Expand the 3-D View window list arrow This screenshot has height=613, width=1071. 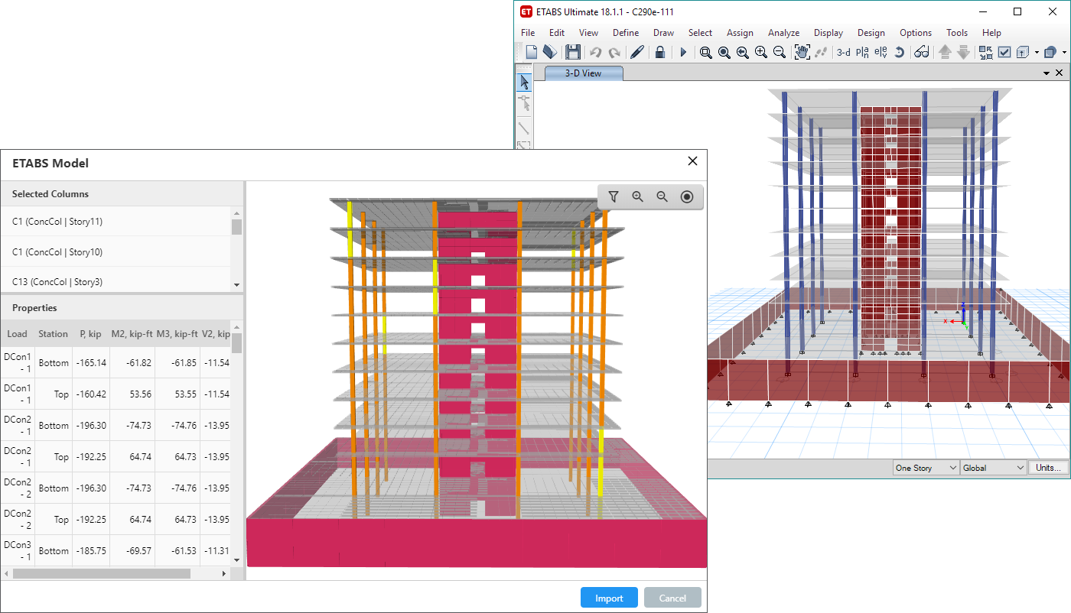click(1047, 73)
